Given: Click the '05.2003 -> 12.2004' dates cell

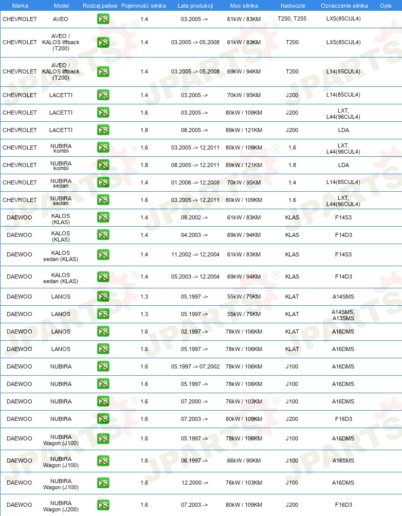Looking at the screenshot, I should click(x=195, y=277).
